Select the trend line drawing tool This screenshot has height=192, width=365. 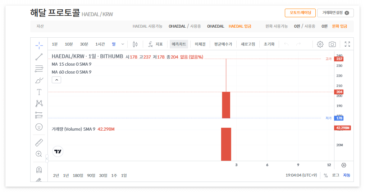(39, 57)
